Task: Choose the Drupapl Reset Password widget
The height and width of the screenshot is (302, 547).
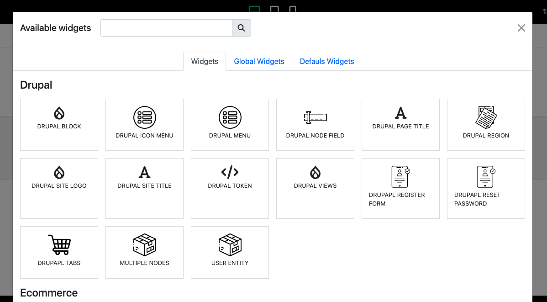Action: point(486,189)
